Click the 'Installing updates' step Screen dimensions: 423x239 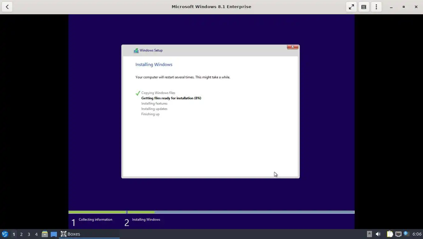[154, 109]
